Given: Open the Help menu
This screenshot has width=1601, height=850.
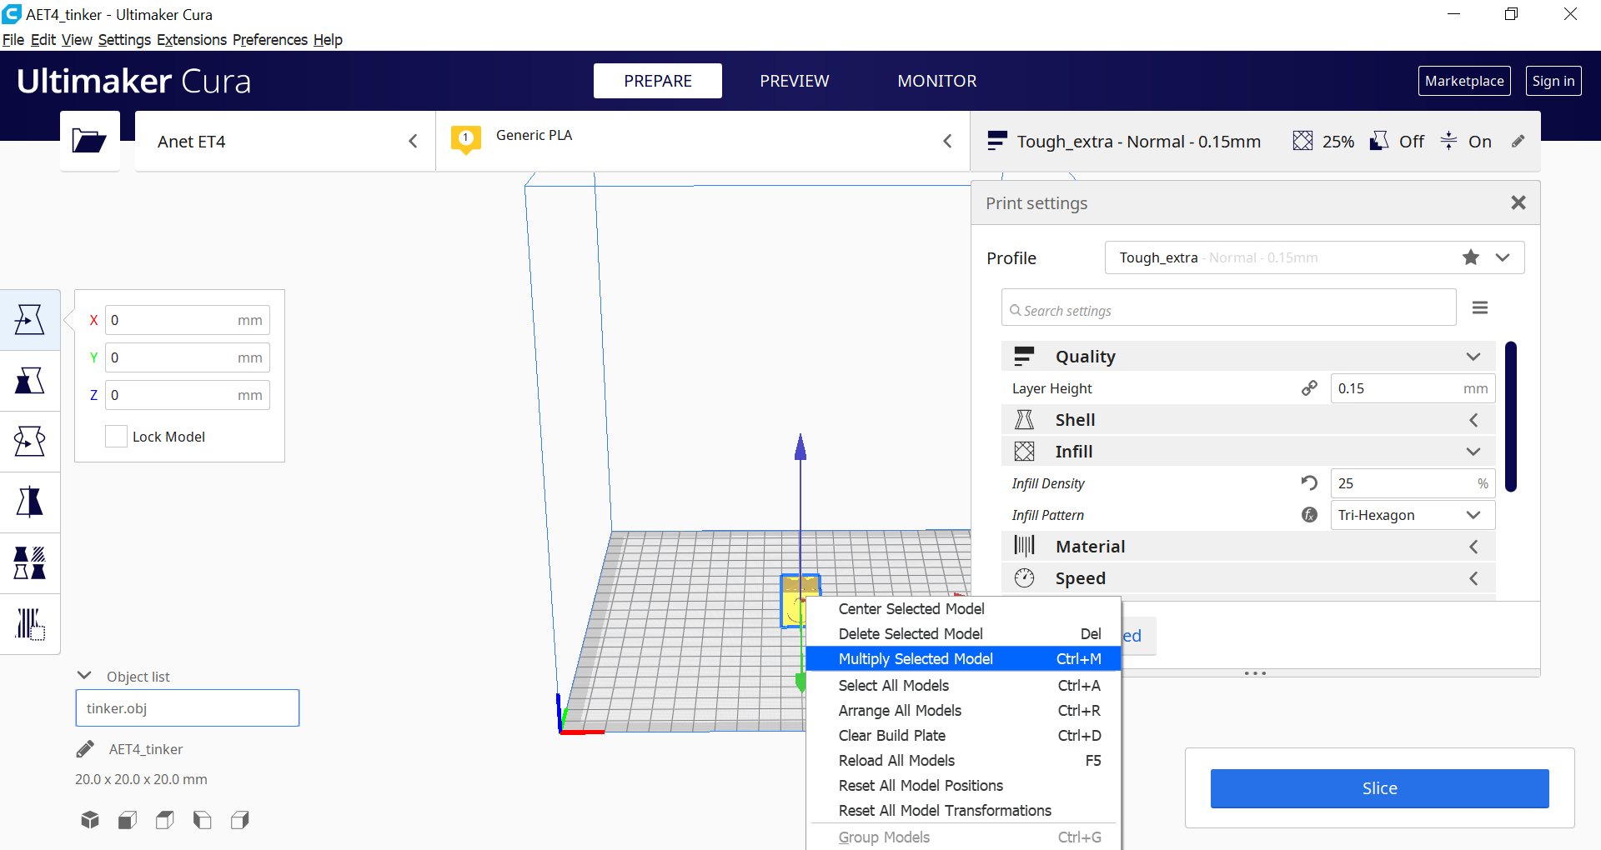Looking at the screenshot, I should [328, 39].
